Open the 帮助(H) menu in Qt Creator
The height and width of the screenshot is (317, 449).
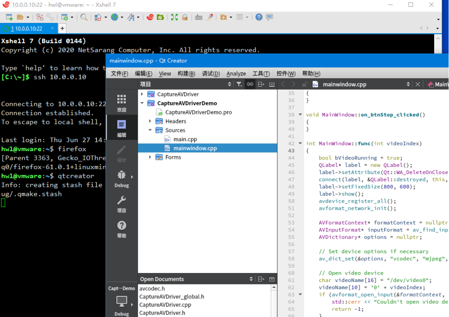[x=311, y=74]
